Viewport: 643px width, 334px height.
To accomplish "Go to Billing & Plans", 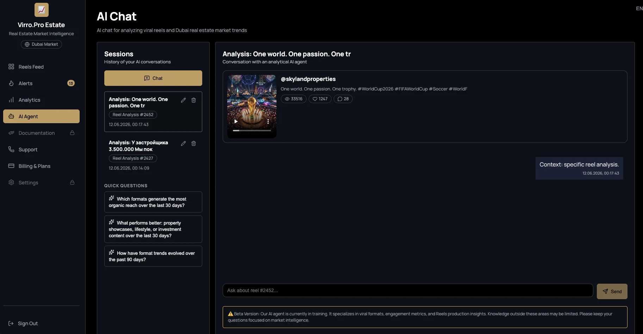I will point(41,166).
